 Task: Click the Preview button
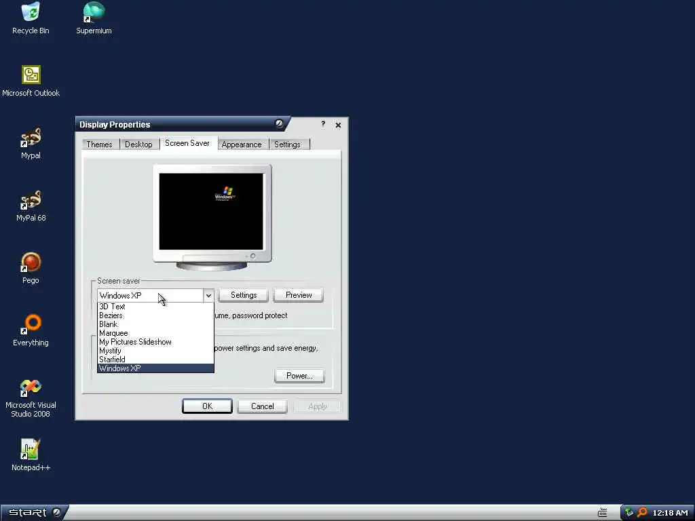coord(299,295)
